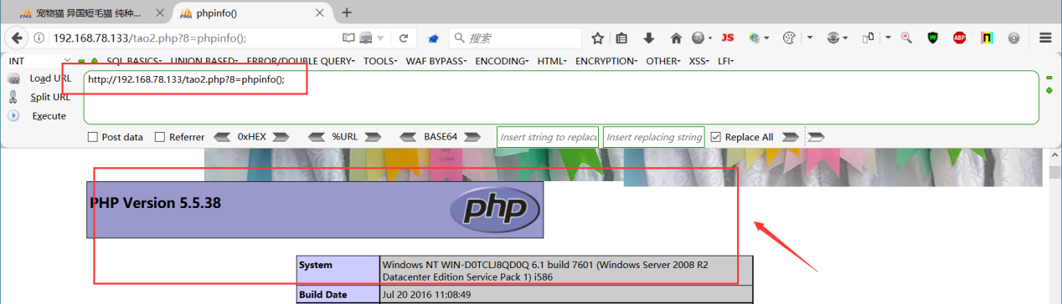Click right arrow beside BASE64 to encode

473,137
